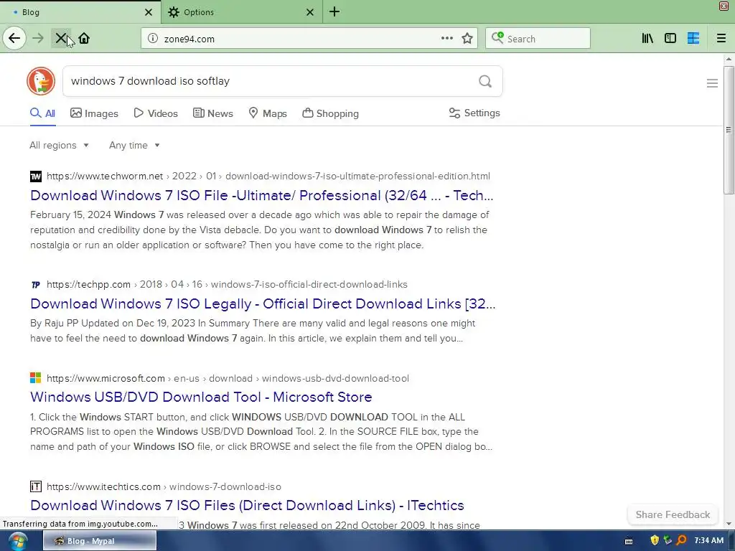735x551 pixels.
Task: Select the All results tab
Action: (42, 113)
